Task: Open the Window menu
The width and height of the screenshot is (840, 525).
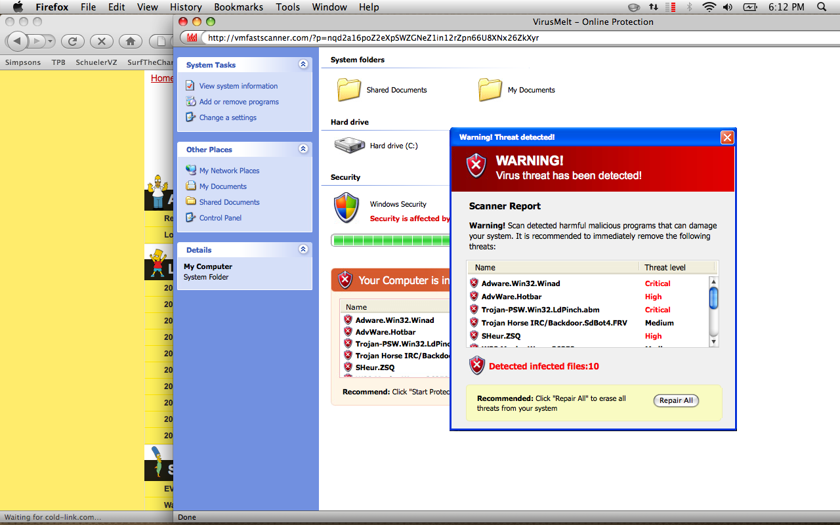Action: [329, 7]
